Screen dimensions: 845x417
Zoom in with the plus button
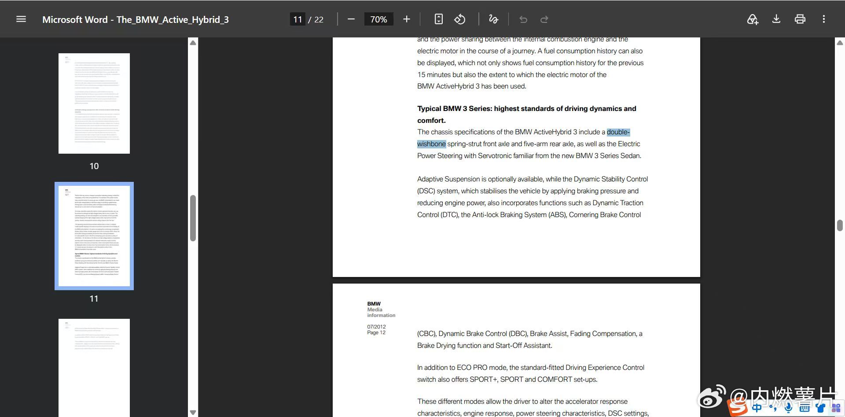tap(407, 19)
